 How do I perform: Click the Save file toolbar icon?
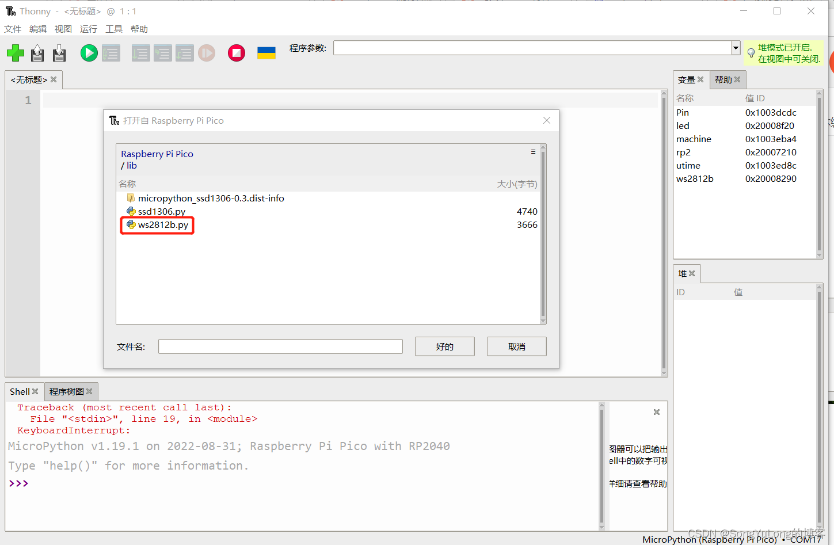pos(59,53)
